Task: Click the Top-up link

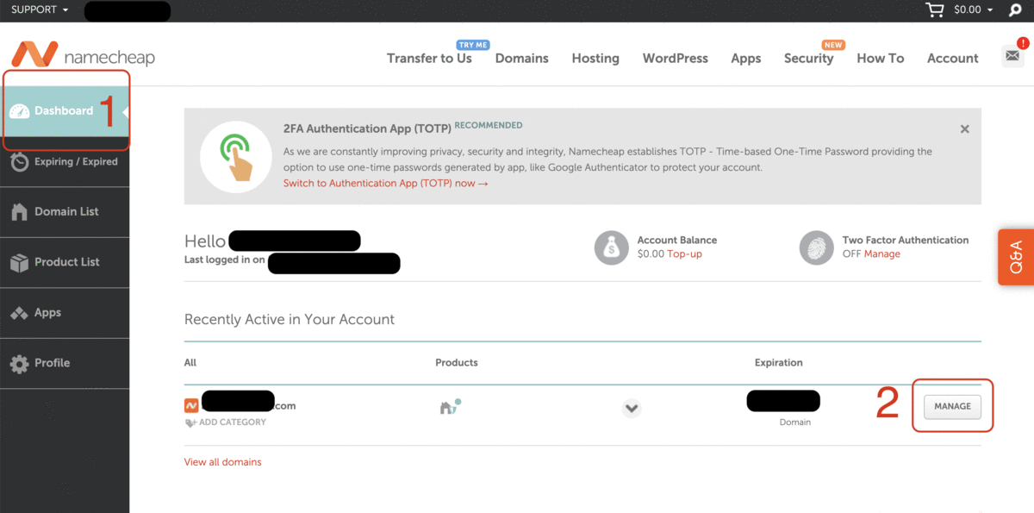Action: 684,253
